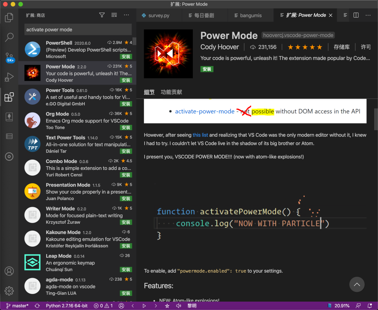Click previous arrow in status bar
This screenshot has width=378, height=310.
pos(133,306)
